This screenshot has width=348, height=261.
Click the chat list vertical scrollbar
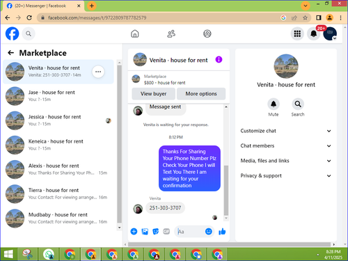(119, 145)
